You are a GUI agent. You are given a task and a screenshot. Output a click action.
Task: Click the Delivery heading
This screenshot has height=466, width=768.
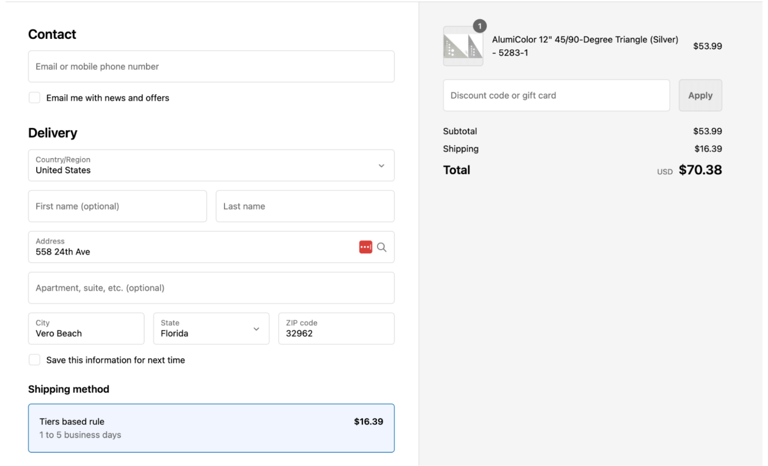tap(53, 132)
